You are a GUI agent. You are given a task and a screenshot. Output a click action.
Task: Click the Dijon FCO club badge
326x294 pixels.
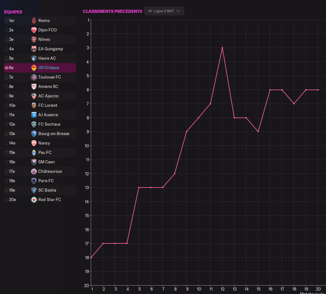(x=34, y=30)
